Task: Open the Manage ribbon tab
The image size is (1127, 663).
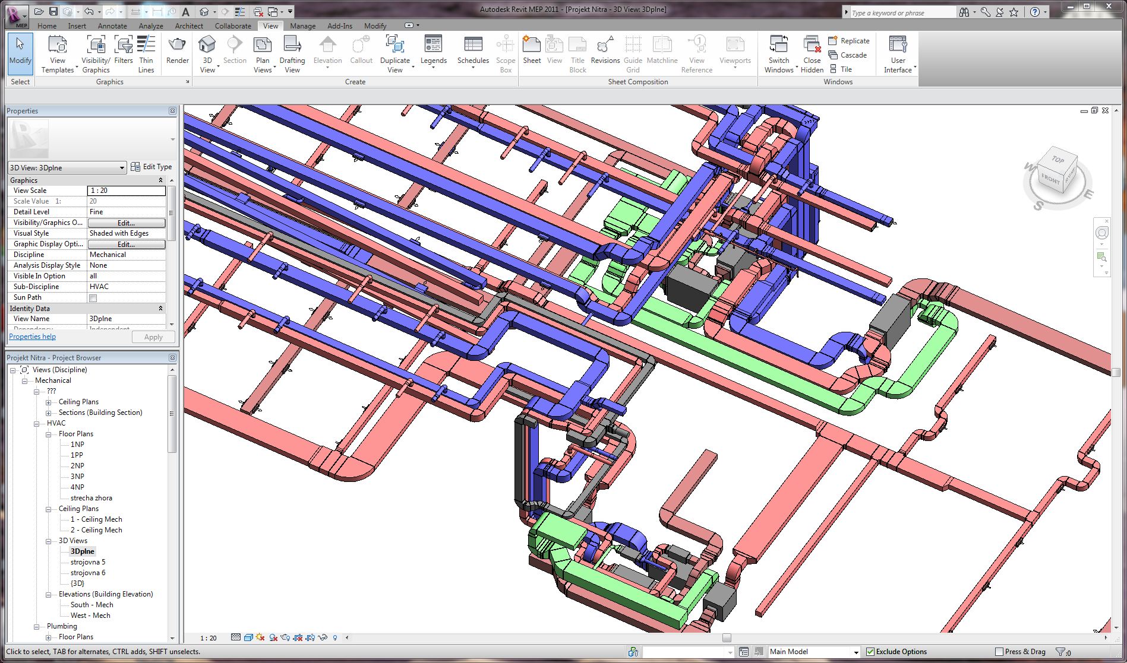Action: (x=302, y=26)
